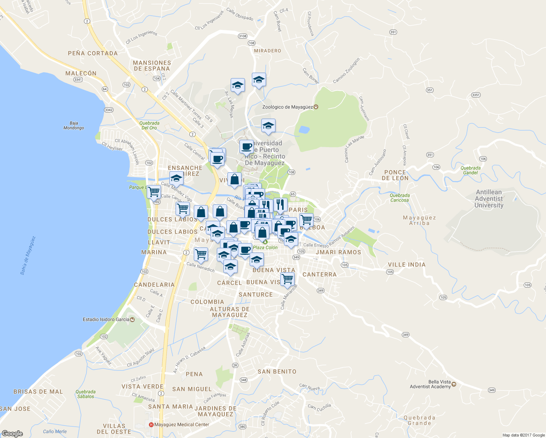Click the shopping cart marker near Calle Nenadich
Viewport: 546px width, 438px height.
coord(201,254)
